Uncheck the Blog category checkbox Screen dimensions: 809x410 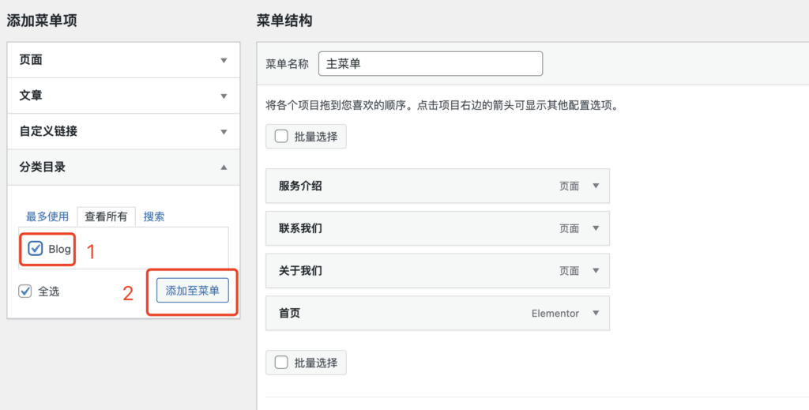(35, 249)
